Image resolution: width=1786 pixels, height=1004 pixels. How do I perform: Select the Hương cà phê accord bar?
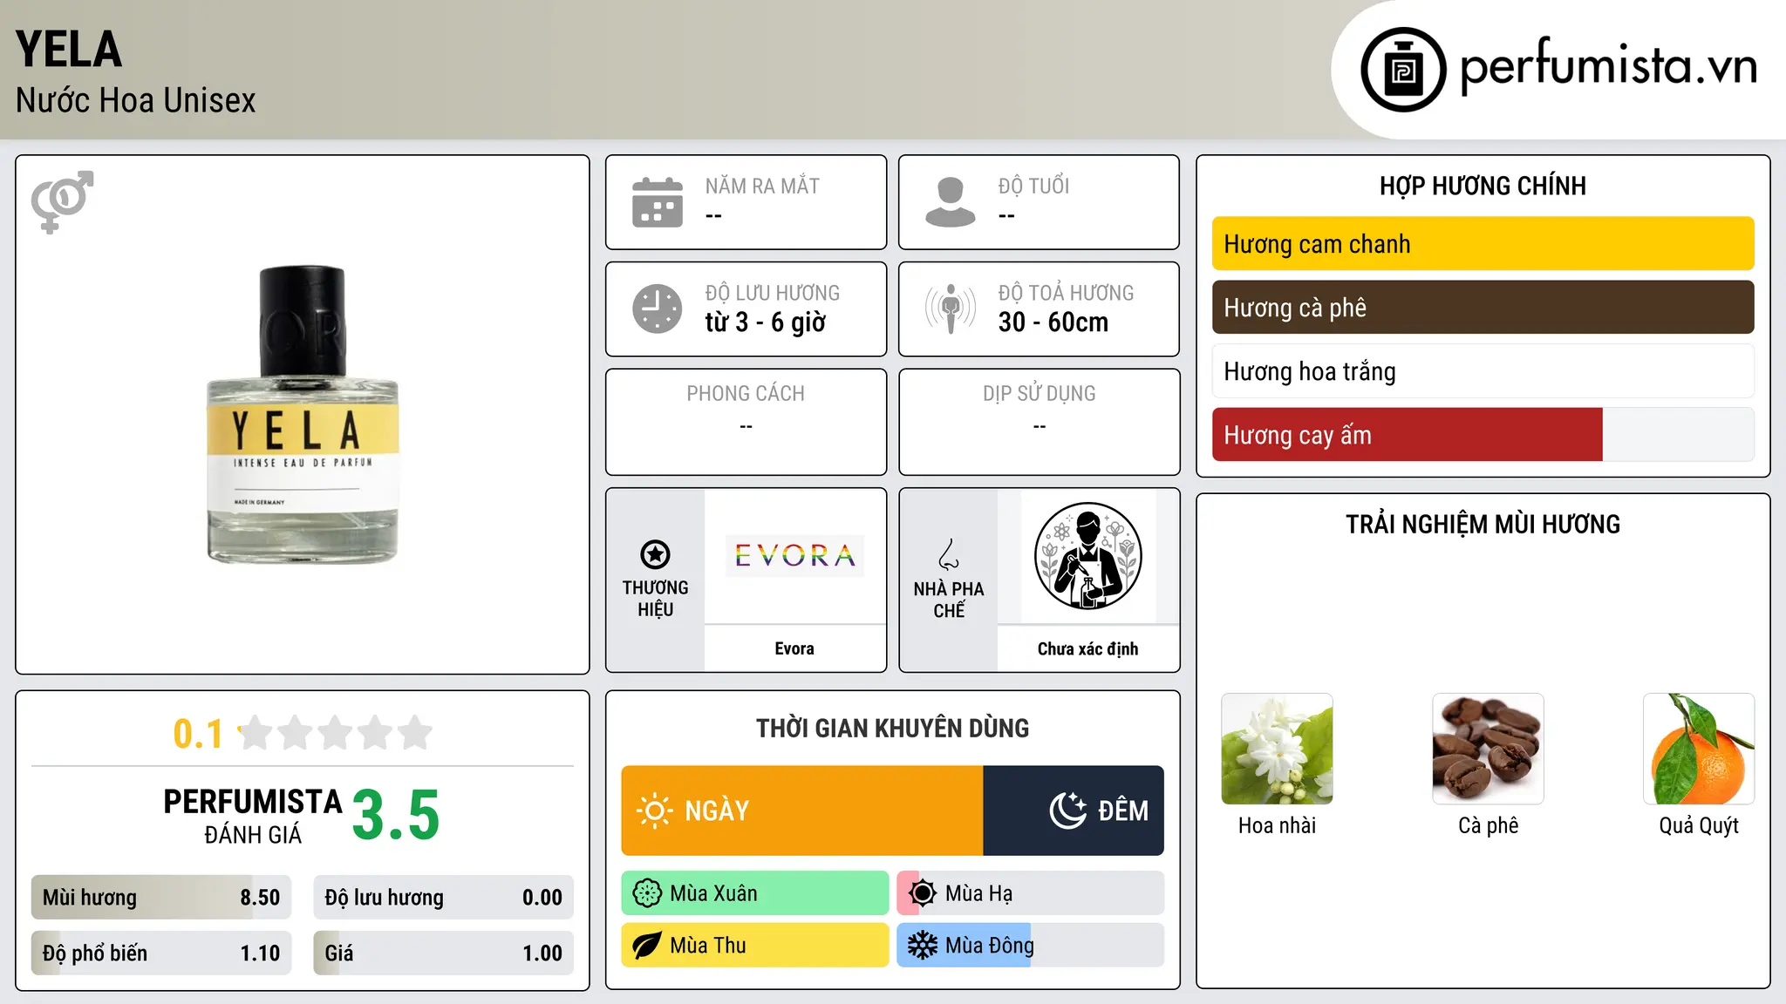click(x=1483, y=308)
